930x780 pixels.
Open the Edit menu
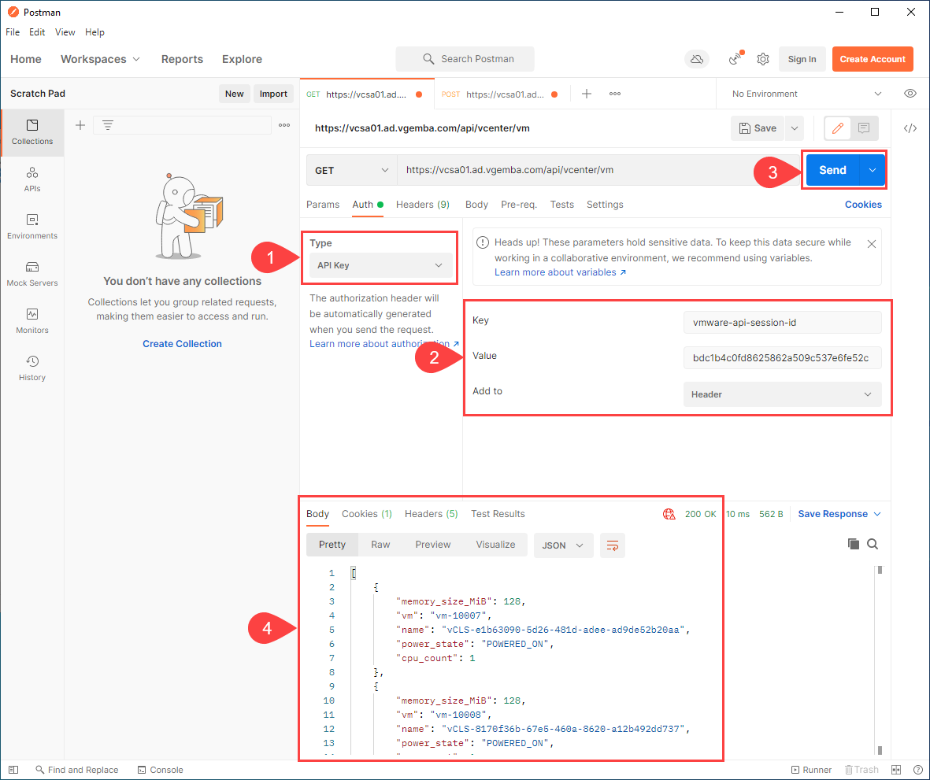(37, 32)
